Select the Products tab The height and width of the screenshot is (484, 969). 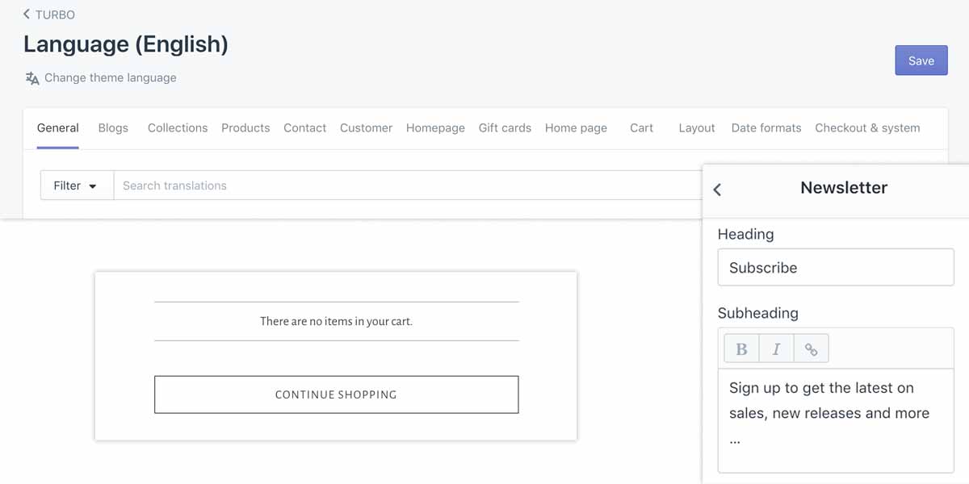[x=245, y=127]
